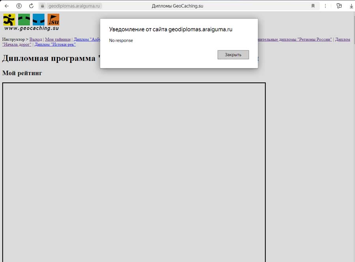This screenshot has width=355, height=262.
Task: Open the Yandex home button
Action: tap(19, 6)
